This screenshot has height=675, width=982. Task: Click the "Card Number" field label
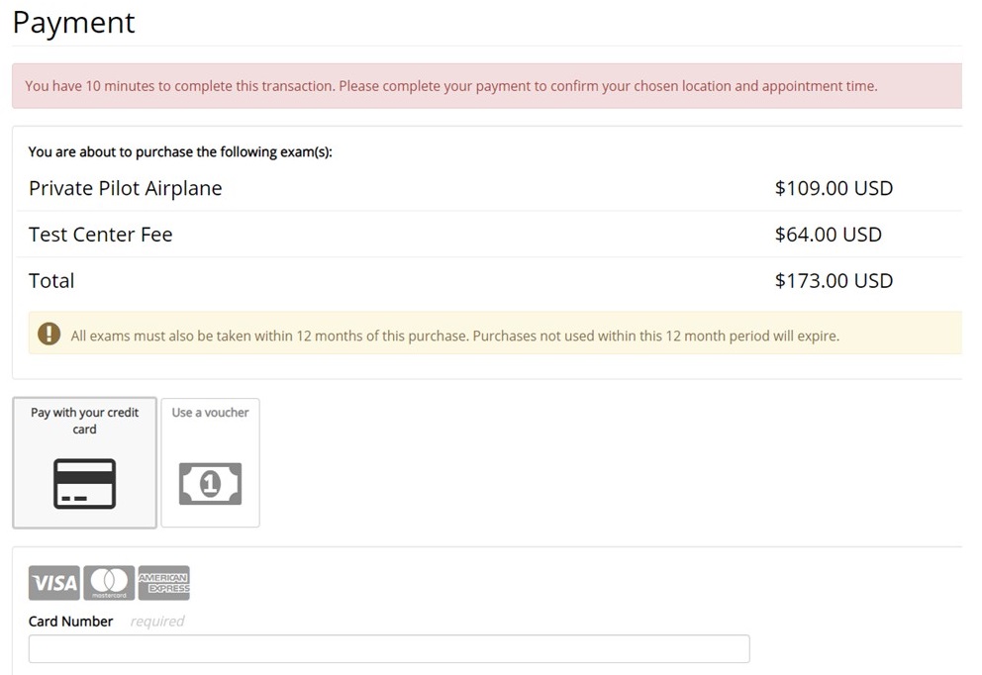click(70, 622)
